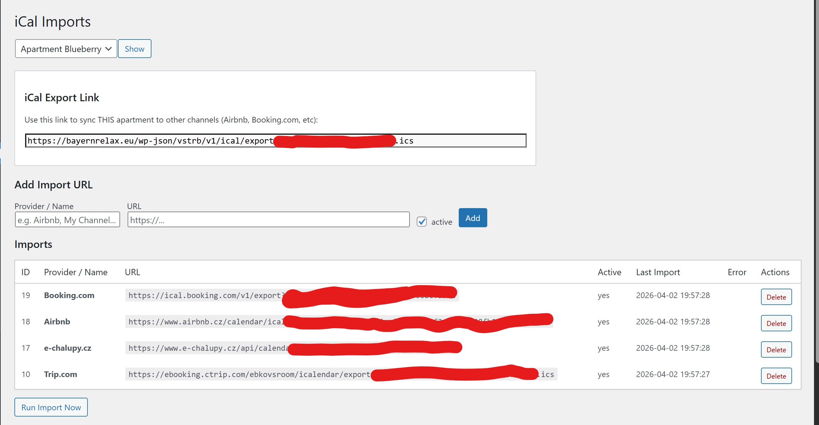Click Run Import Now

(50, 407)
